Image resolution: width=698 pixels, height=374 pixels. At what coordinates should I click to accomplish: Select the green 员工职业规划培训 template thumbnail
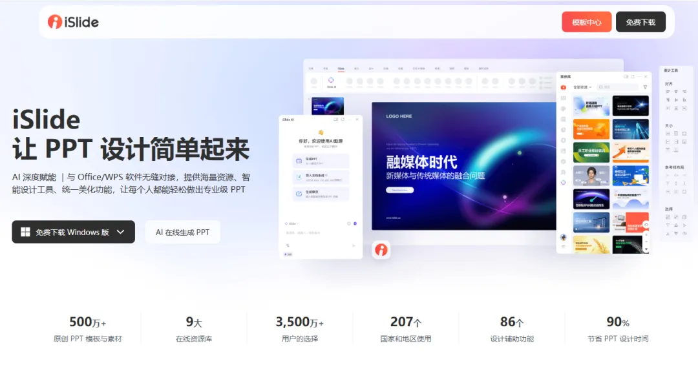[591, 152]
